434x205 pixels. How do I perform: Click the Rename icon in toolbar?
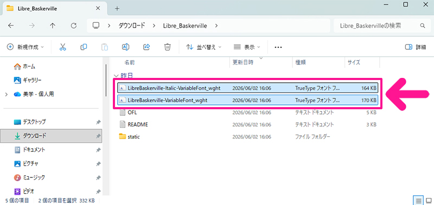point(126,47)
